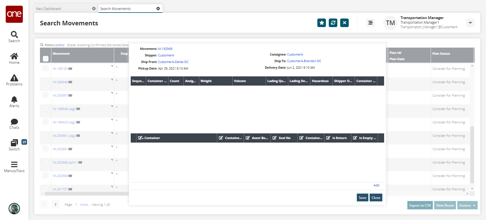This screenshot has height=220, width=486.
Task: Go to next page arrow
Action: pos(56,204)
